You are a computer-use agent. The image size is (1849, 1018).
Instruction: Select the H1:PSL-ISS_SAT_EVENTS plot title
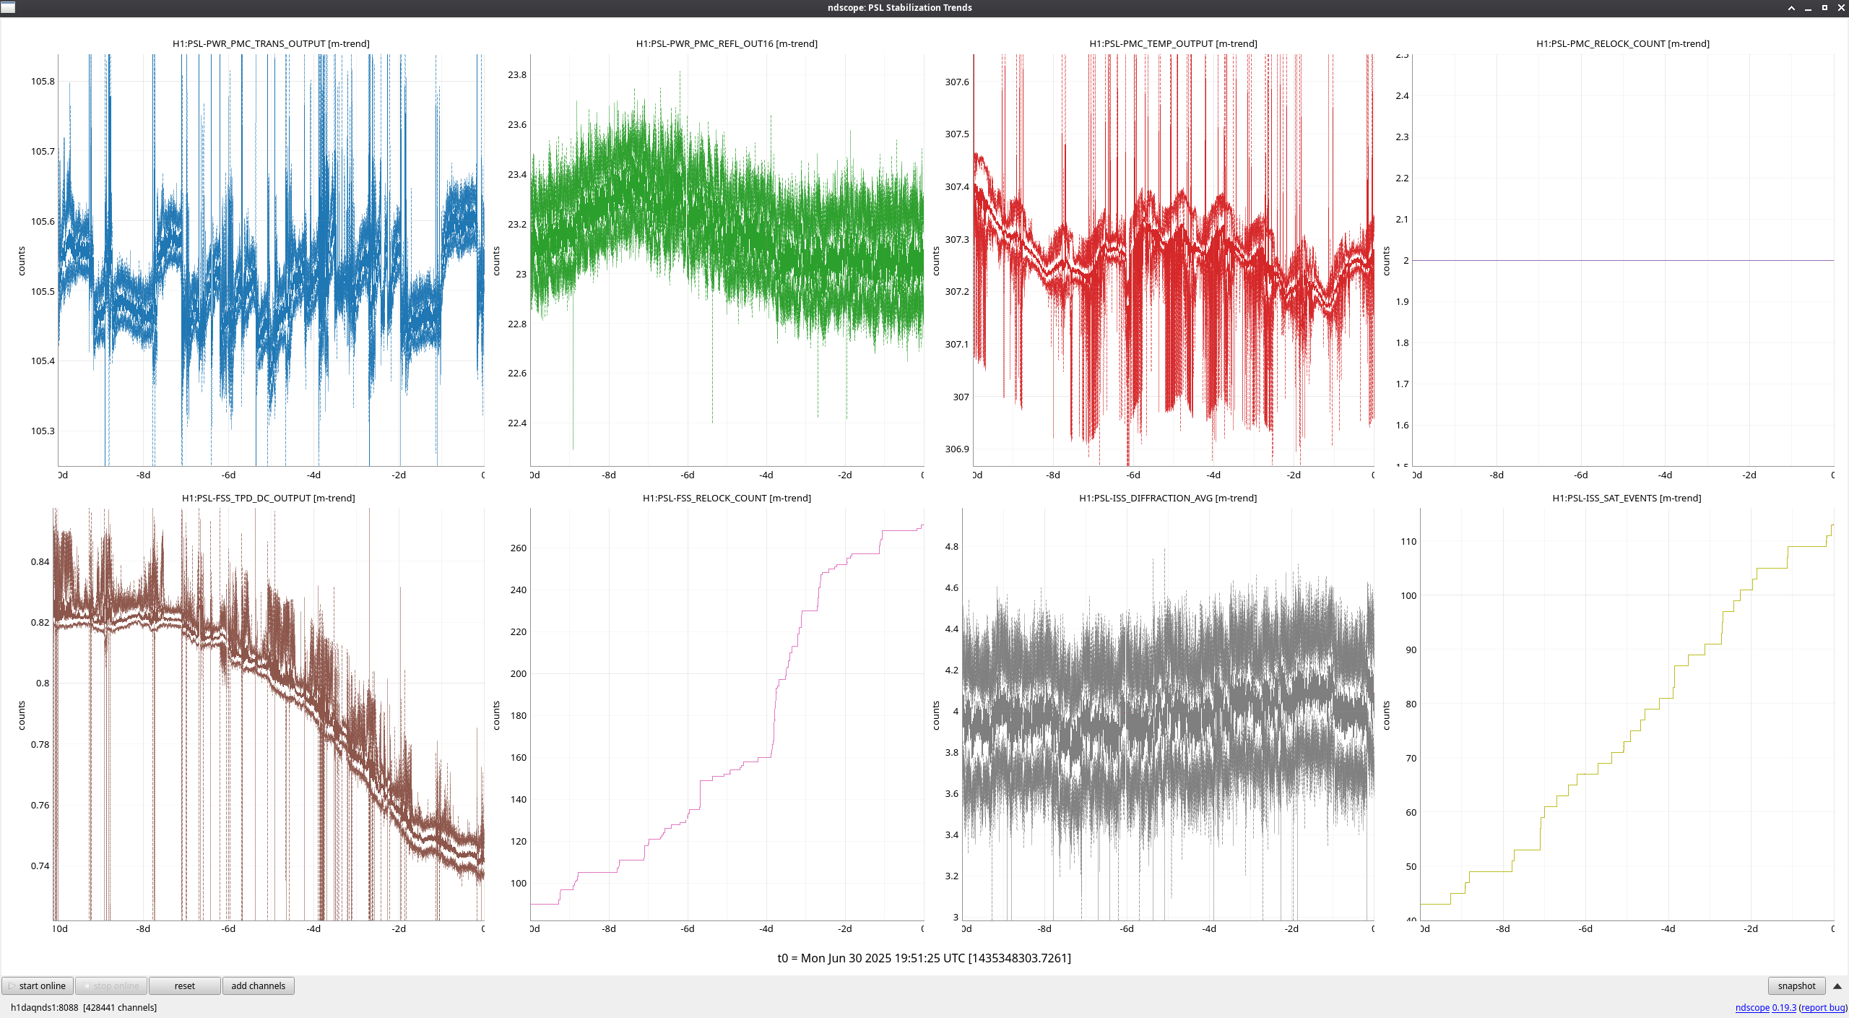(x=1627, y=498)
